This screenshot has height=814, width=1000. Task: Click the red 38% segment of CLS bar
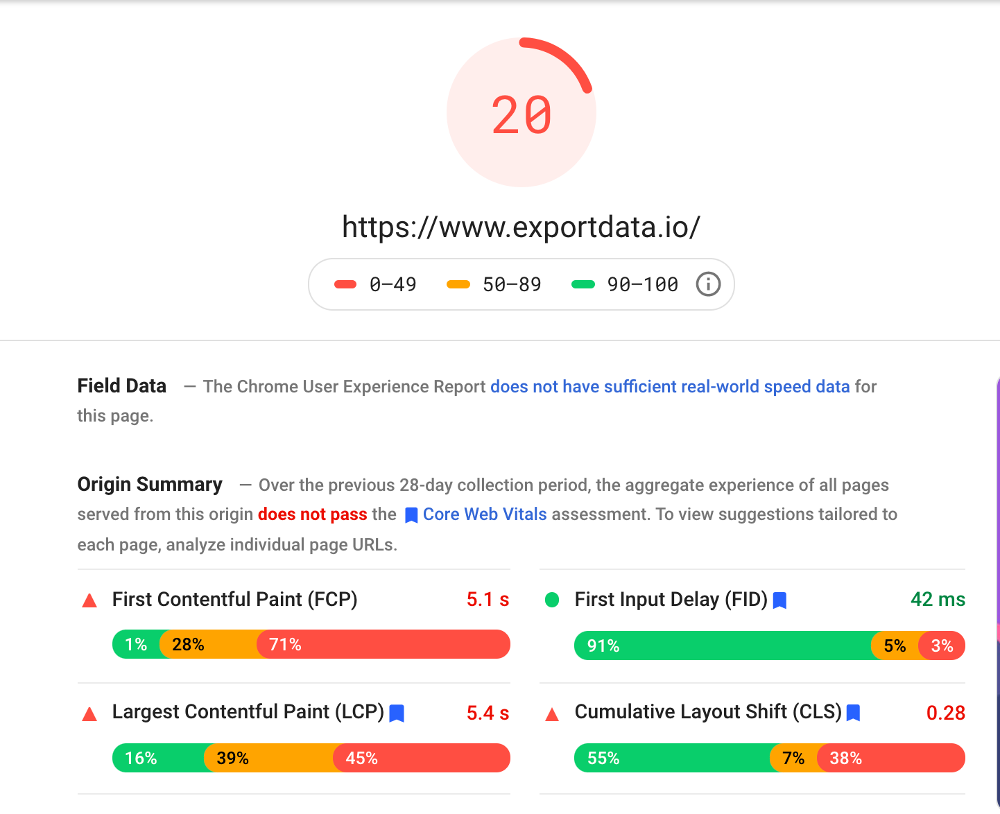[891, 758]
